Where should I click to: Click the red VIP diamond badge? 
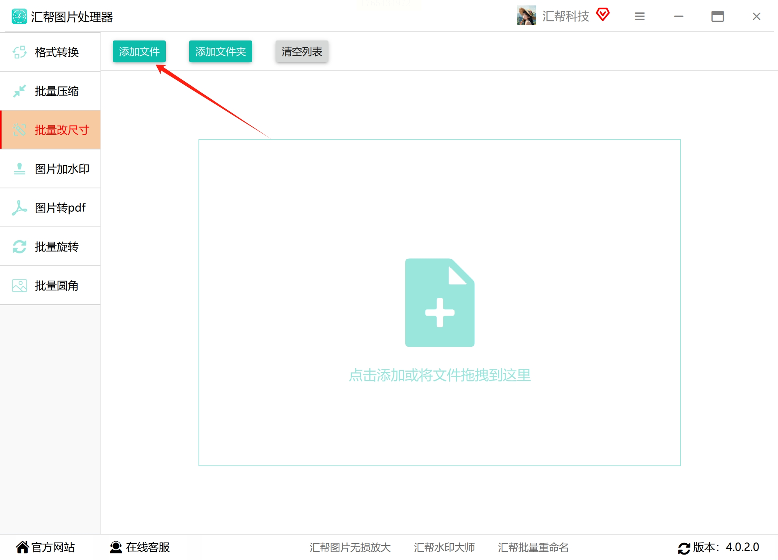[x=602, y=15]
